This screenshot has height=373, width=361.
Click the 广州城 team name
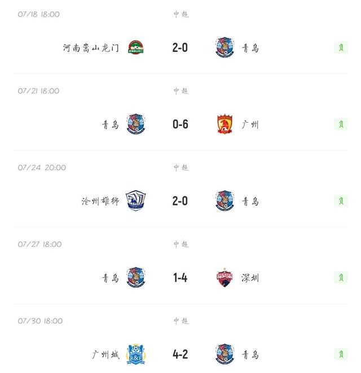[x=105, y=355]
